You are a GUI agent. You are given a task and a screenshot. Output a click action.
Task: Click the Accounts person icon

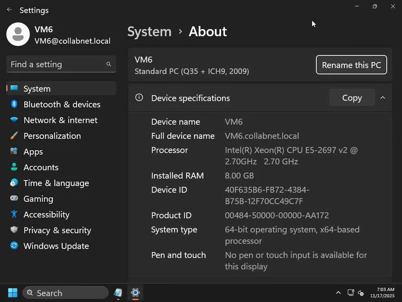pos(14,167)
